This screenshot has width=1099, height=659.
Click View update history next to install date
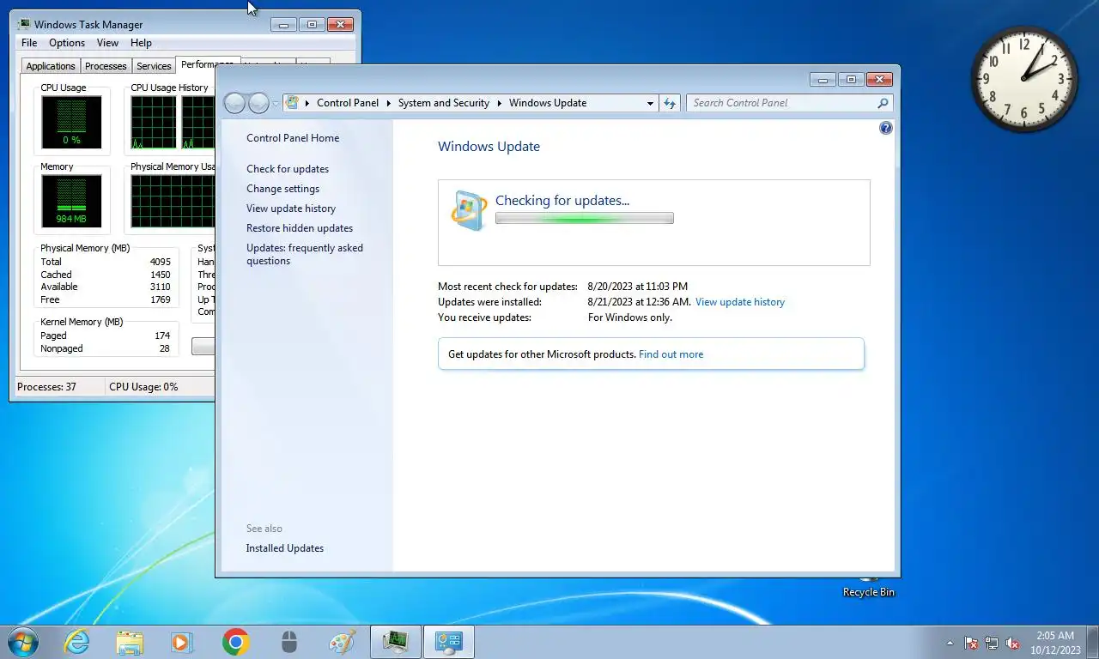(x=740, y=302)
